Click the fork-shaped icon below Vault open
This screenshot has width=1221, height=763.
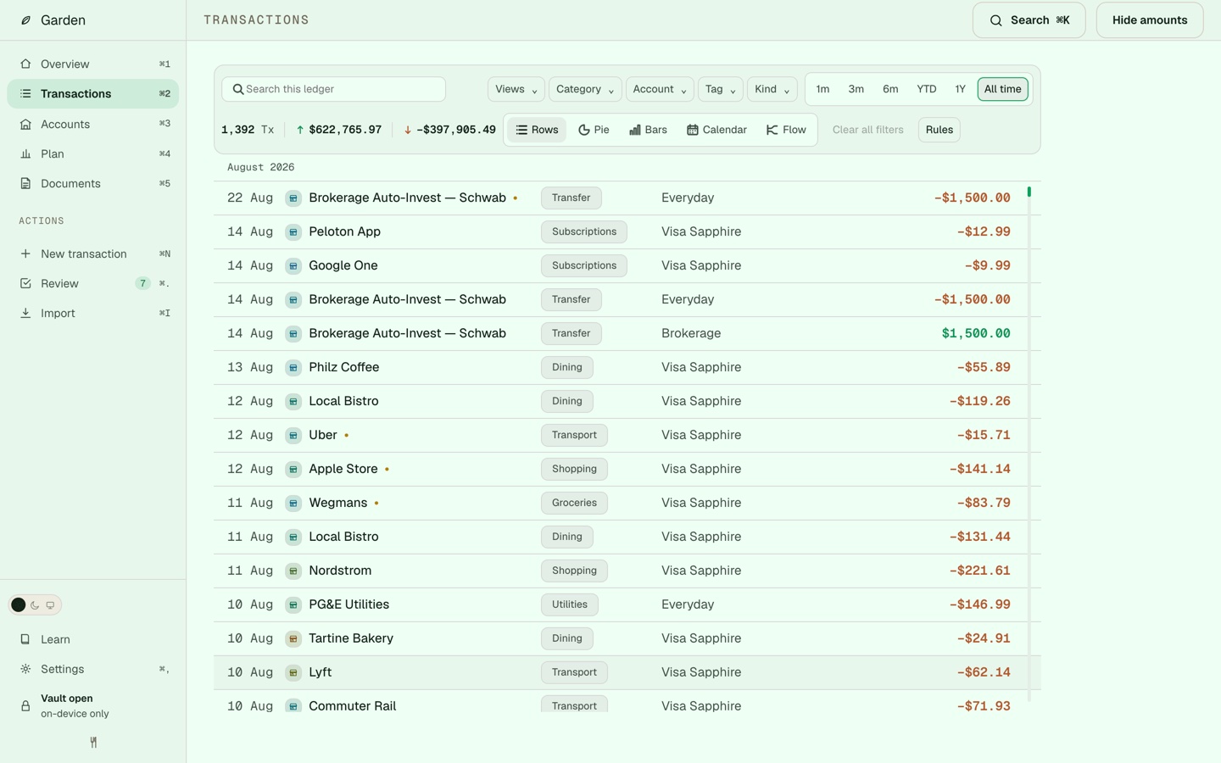[x=93, y=743]
